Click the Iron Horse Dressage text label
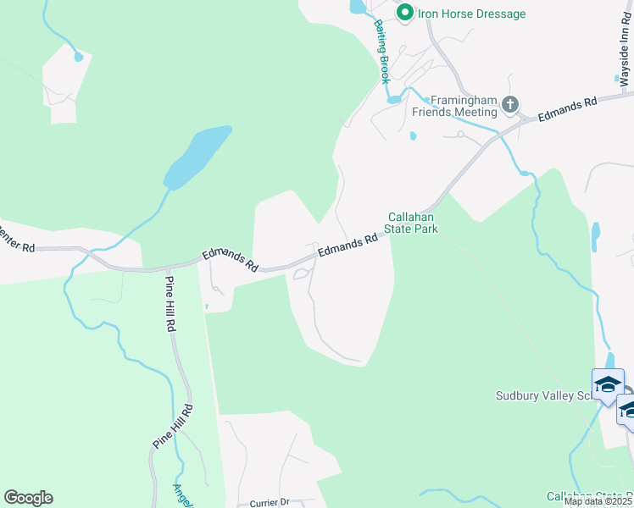The height and width of the screenshot is (508, 634). (471, 14)
